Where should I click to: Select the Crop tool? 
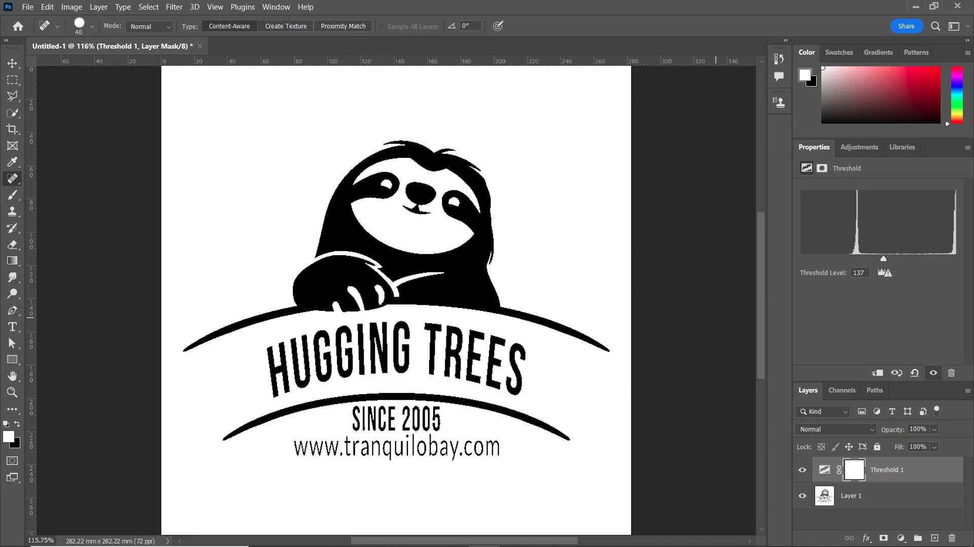click(12, 129)
